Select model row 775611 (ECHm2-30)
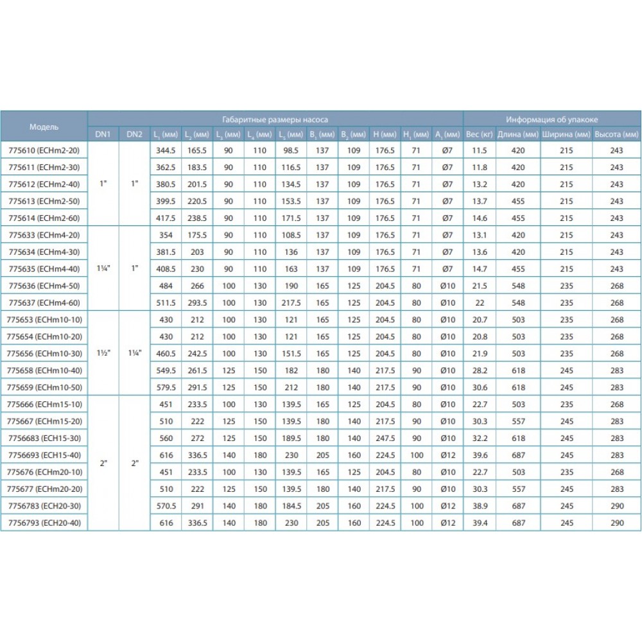This screenshot has width=642, height=642. [x=44, y=167]
